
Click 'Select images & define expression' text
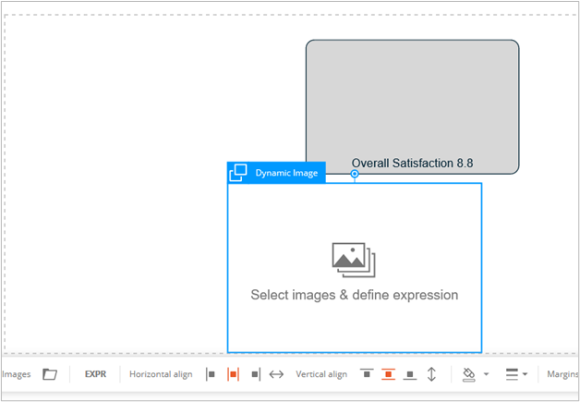coord(355,295)
